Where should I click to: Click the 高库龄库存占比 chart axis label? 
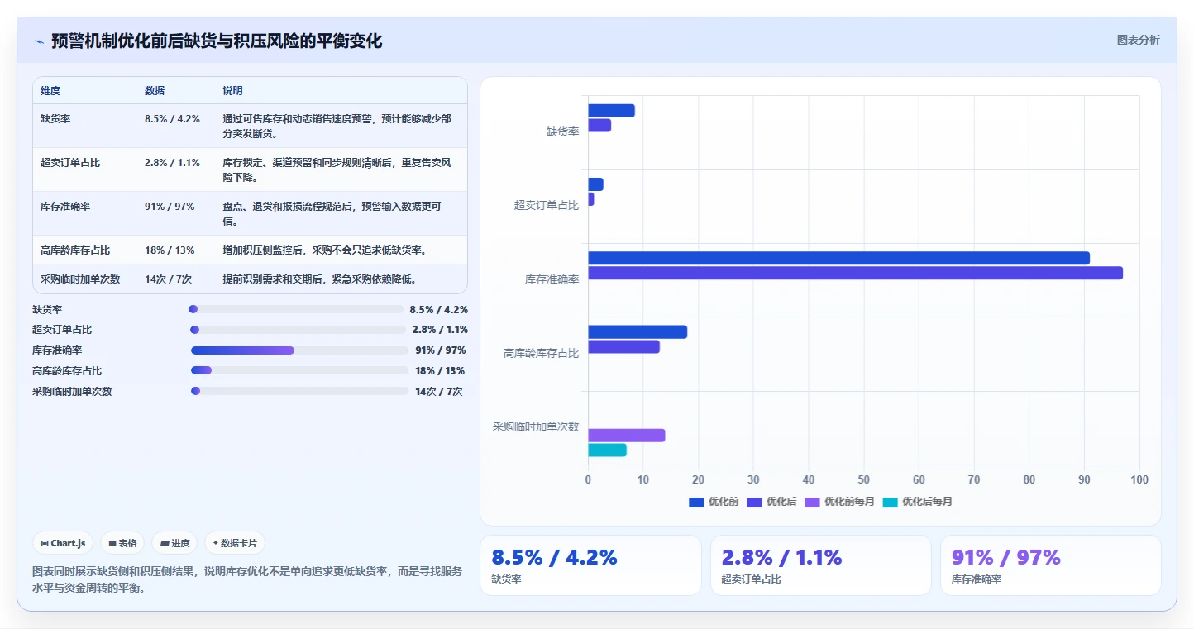tap(542, 353)
